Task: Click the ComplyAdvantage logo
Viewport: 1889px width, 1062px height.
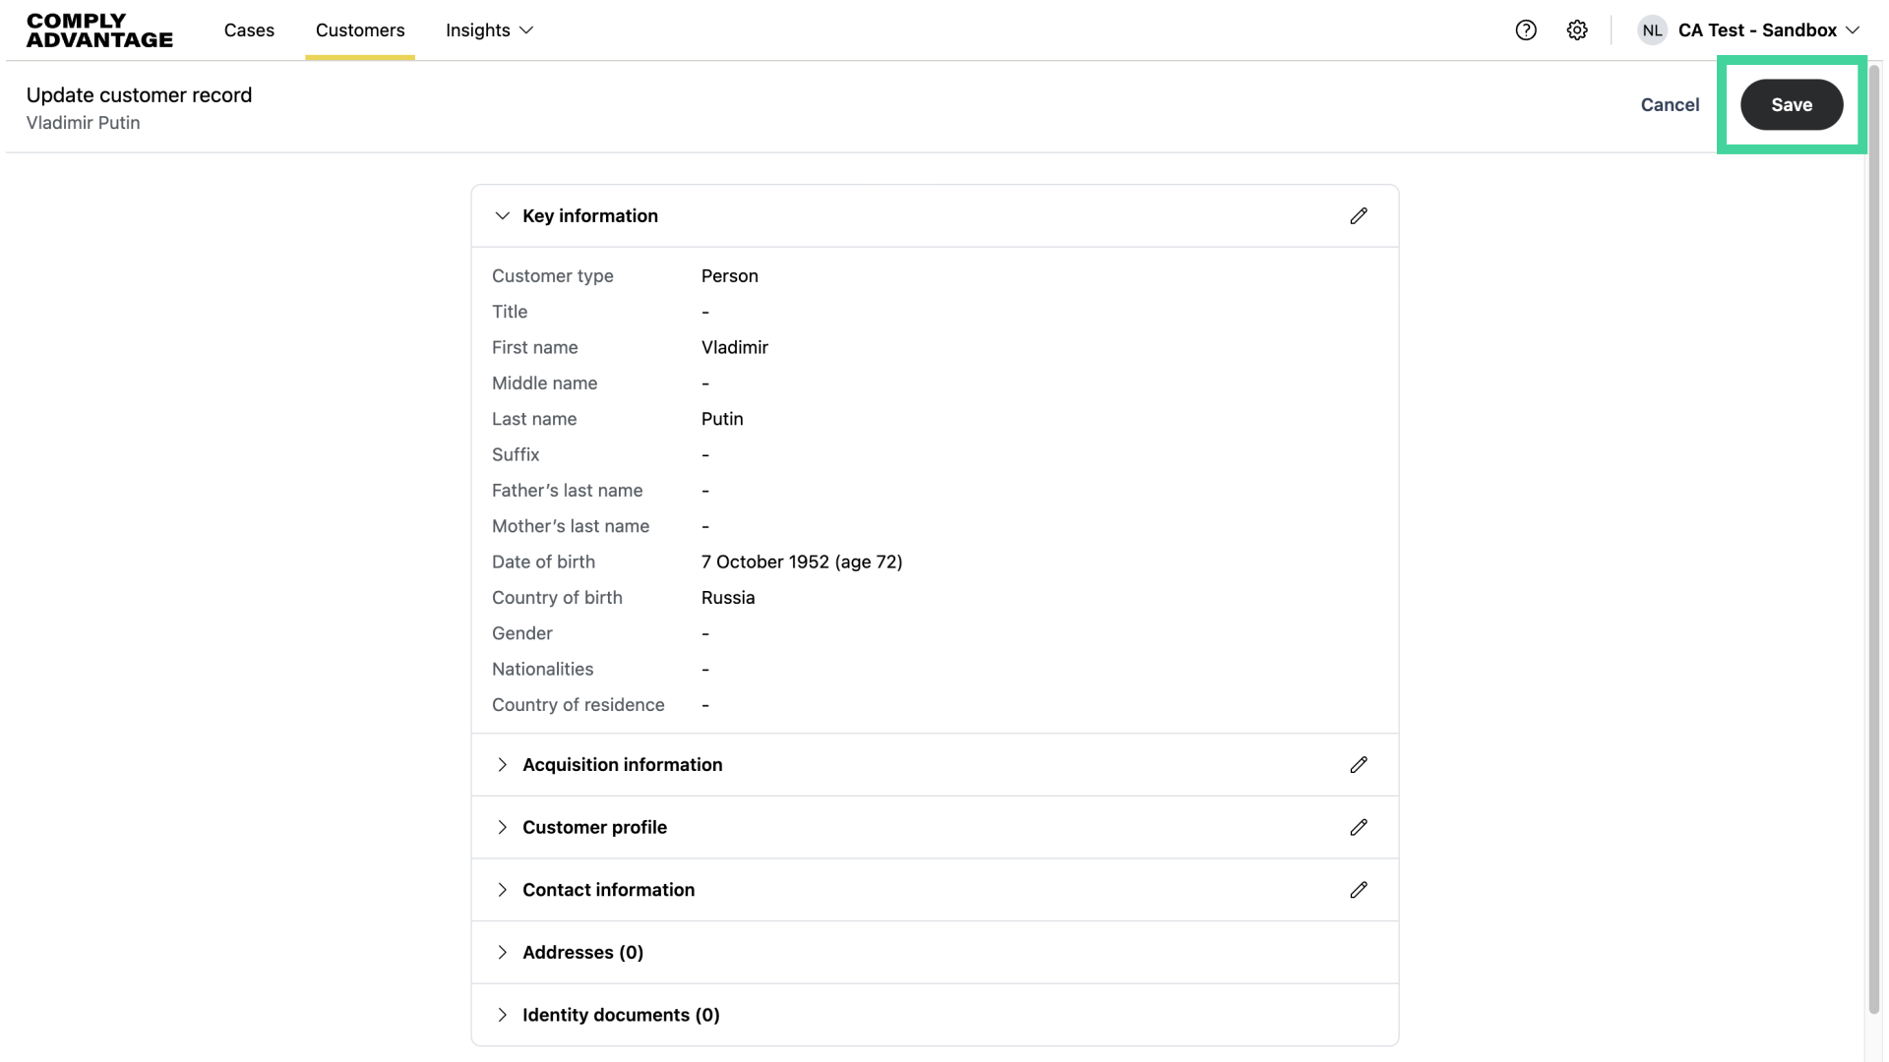Action: (99, 30)
